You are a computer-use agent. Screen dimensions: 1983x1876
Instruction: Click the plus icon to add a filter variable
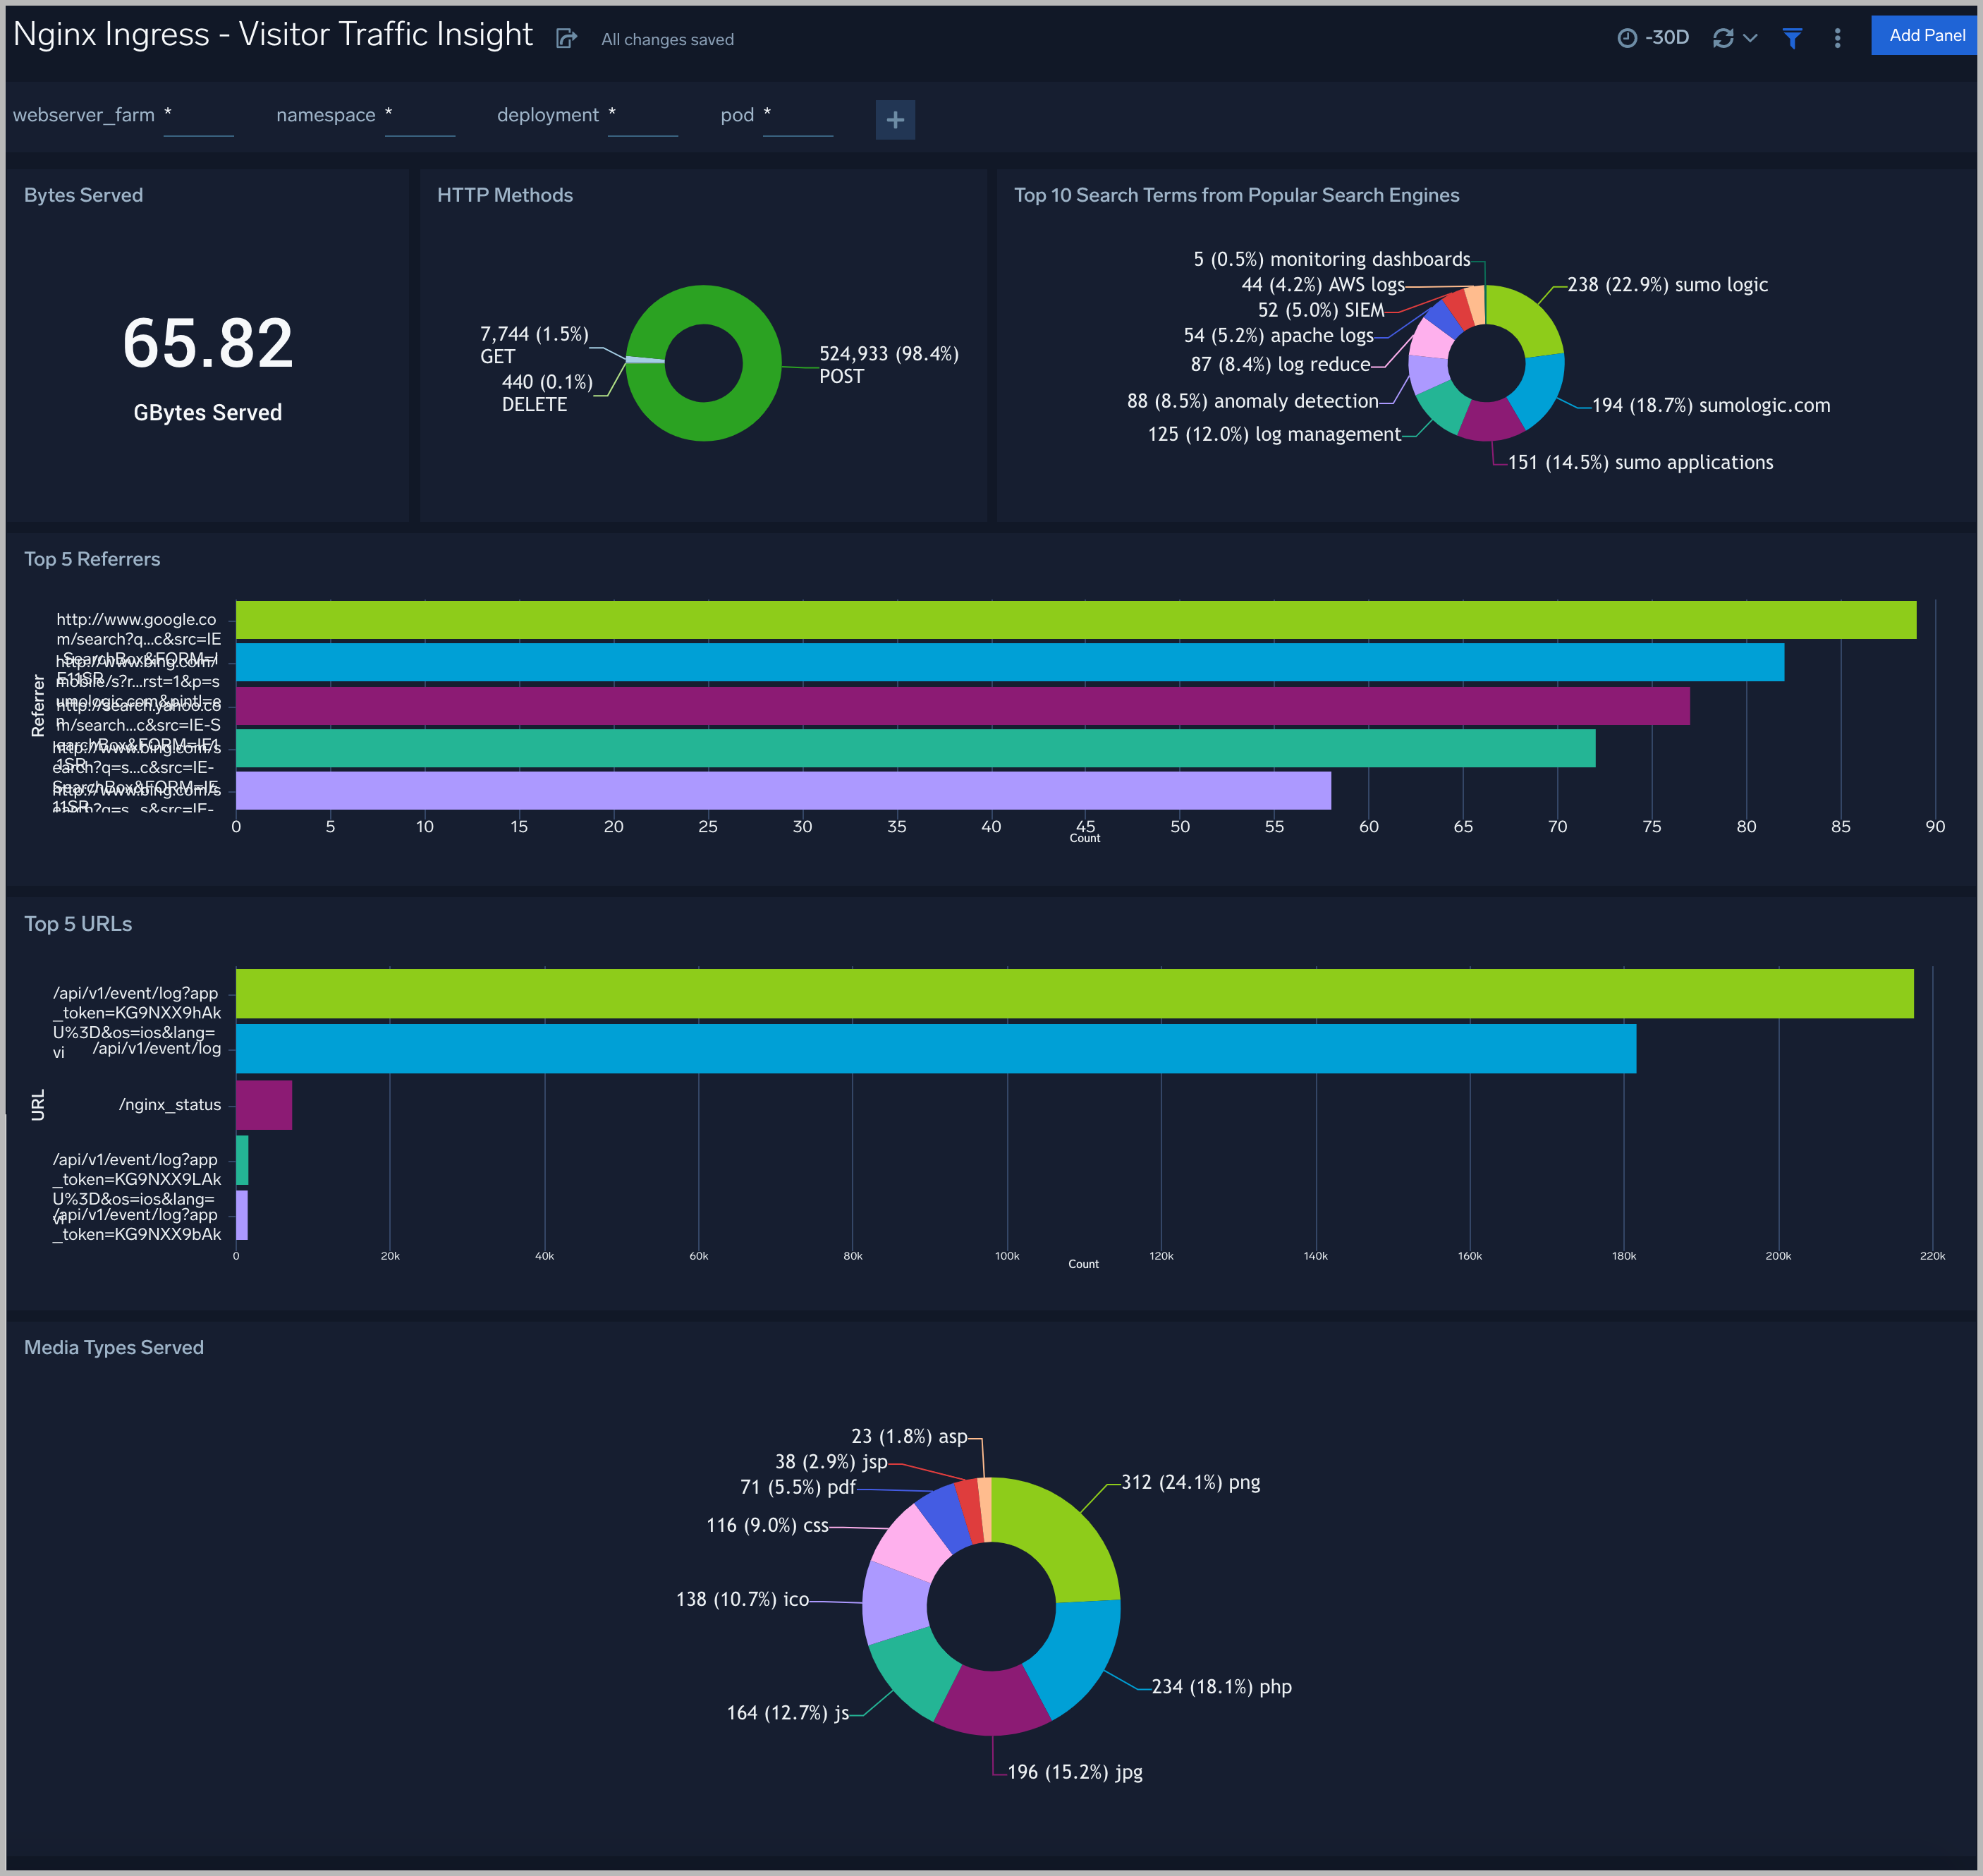click(x=895, y=120)
